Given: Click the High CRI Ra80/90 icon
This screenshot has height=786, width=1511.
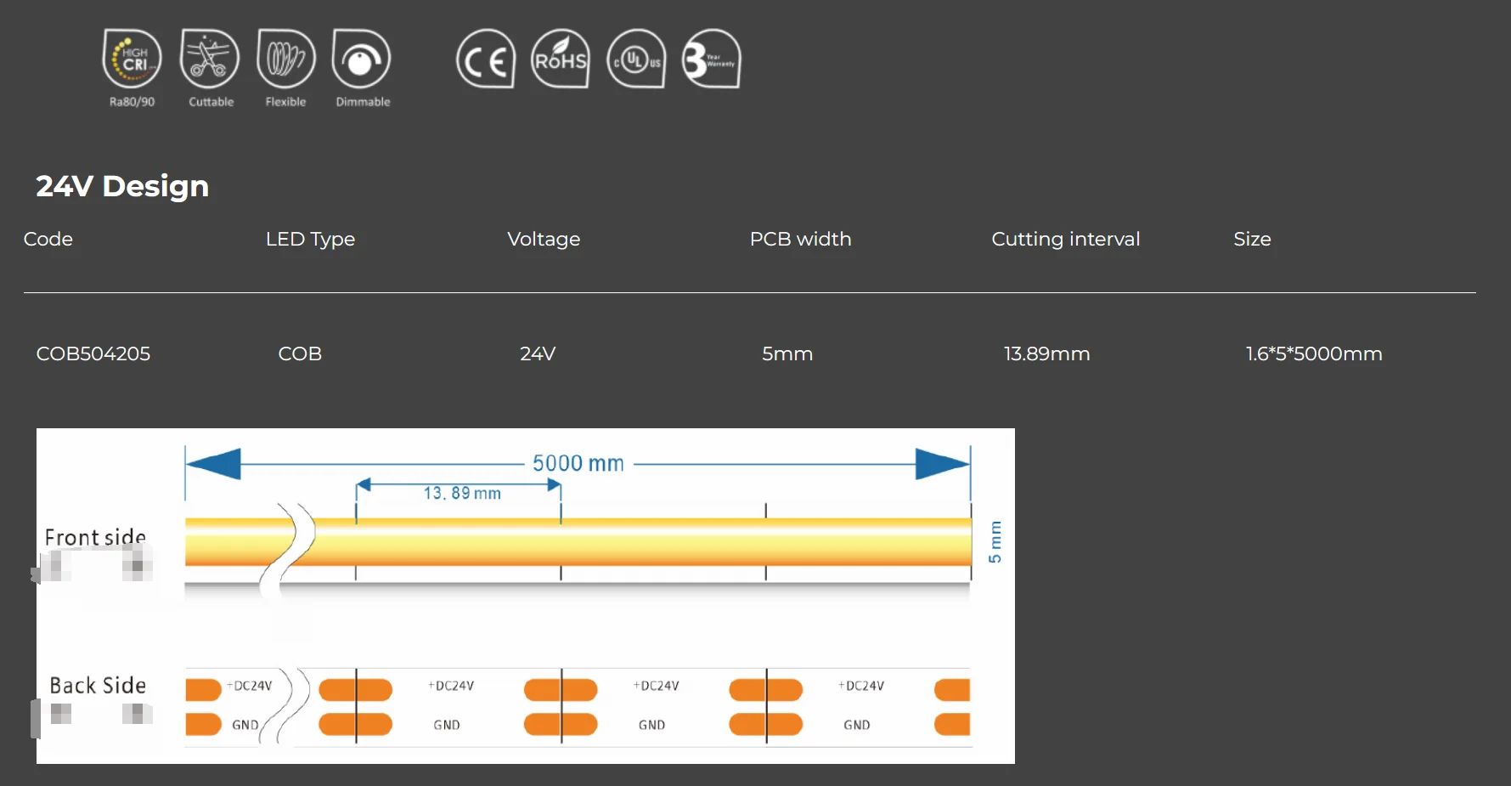Looking at the screenshot, I should point(132,59).
